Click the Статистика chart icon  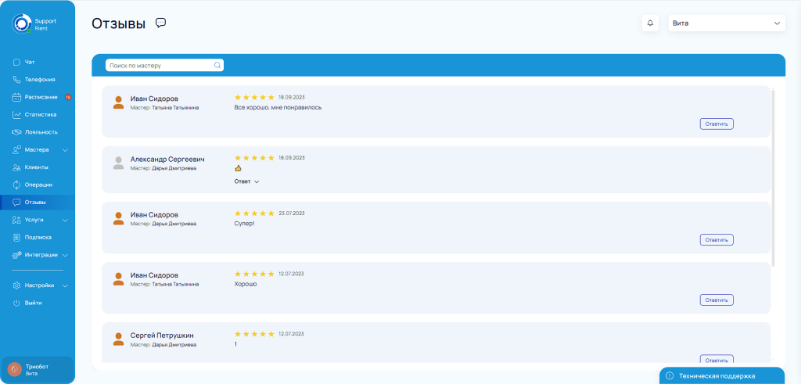(x=16, y=115)
